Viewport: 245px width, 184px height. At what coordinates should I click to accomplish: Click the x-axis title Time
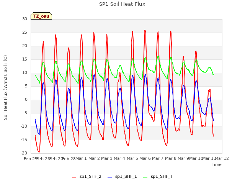(217, 164)
